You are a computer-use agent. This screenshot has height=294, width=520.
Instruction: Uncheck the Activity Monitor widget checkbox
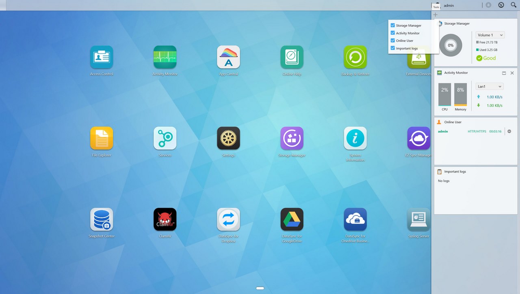392,33
